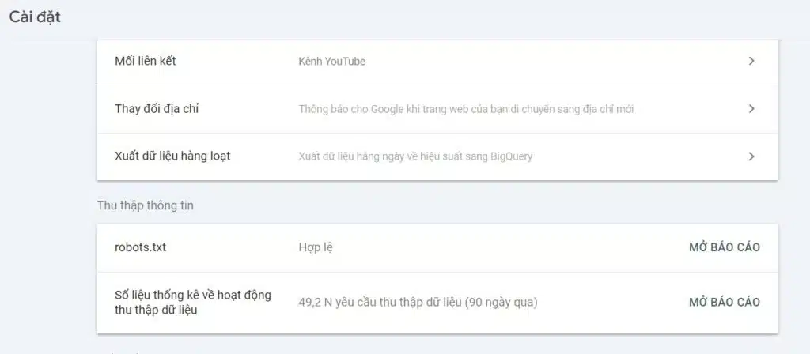
Task: Click the (90 ngày qua) text
Action: pyautogui.click(x=505, y=303)
